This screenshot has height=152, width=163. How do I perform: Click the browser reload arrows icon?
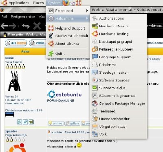tap(26, 26)
